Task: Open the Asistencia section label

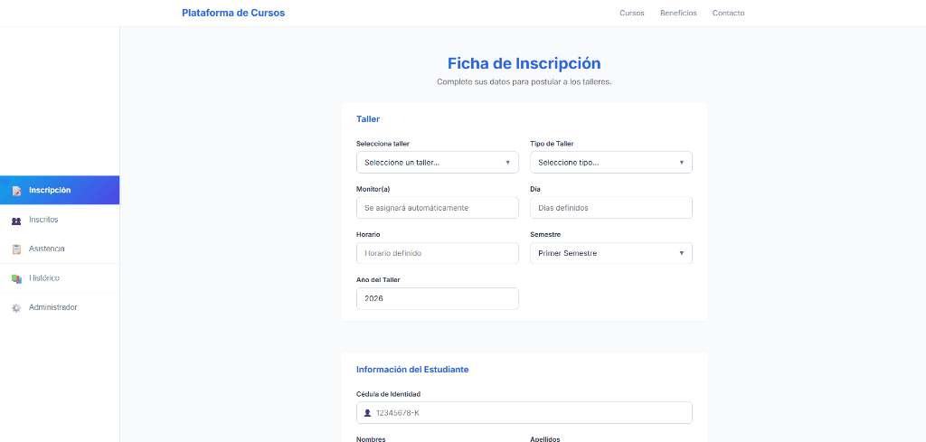Action: tap(47, 249)
